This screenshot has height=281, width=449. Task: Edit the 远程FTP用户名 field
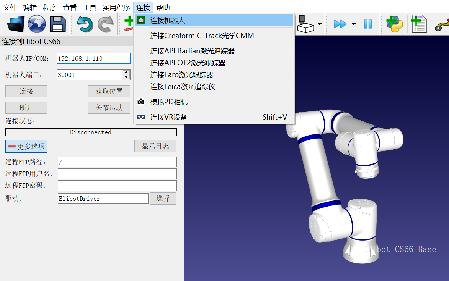point(117,174)
